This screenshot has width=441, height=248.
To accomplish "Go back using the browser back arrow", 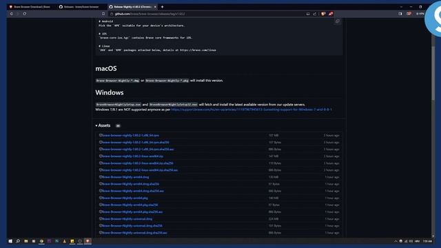I will [x=11, y=14].
